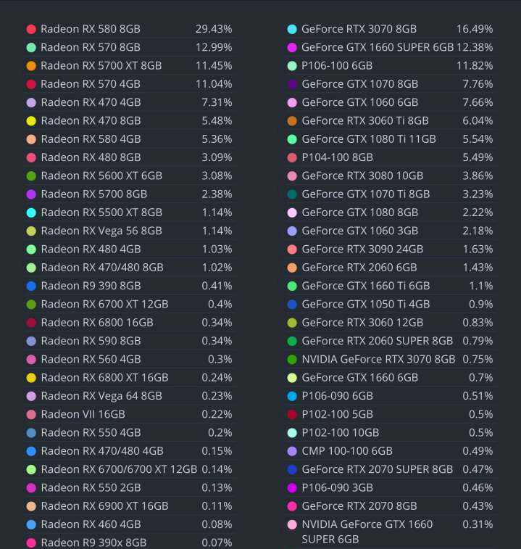
Task: Click the dark teal dot beside GeForce GTX 1070 Ti 8GB
Action: 292,194
